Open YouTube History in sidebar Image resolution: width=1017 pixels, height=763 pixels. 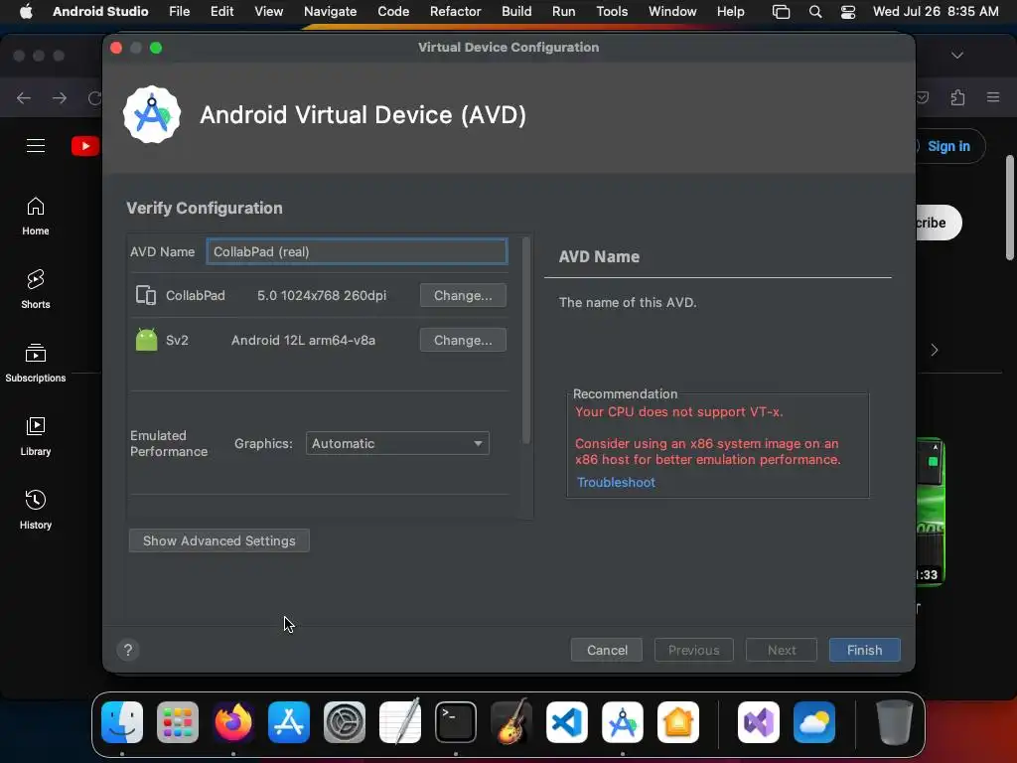pos(36,510)
